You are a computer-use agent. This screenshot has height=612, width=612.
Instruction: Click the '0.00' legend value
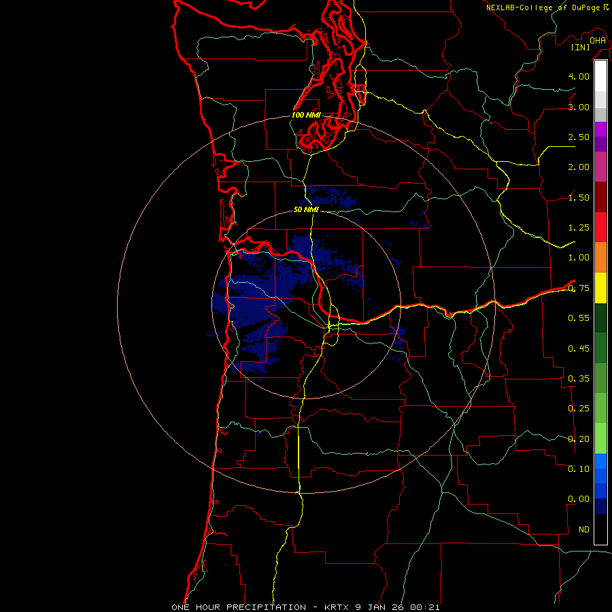[x=579, y=499]
